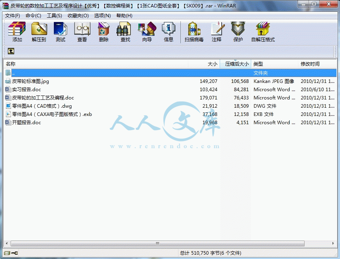Click type cell 'EXB 文件'

coord(264,114)
